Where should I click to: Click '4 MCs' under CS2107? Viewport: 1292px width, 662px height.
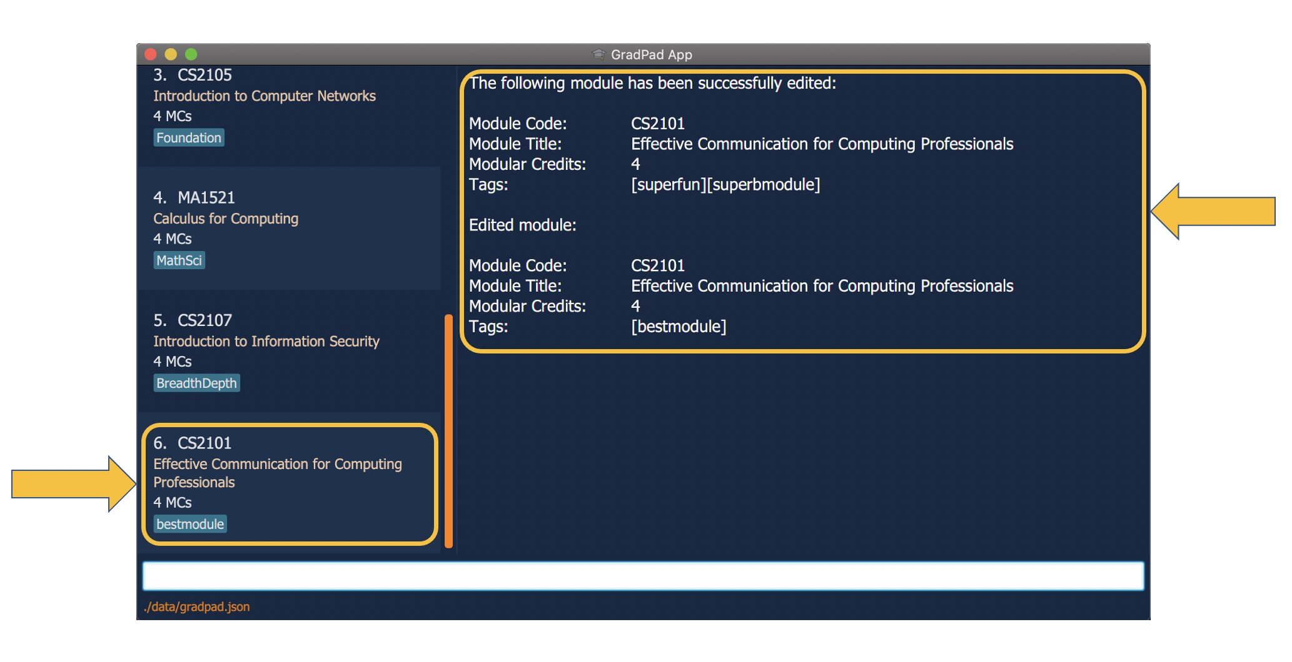click(173, 362)
